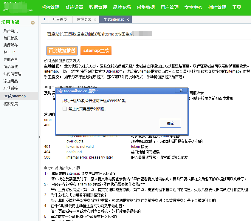Viewport: 251px width, 221px height.
Task: Close the 生成sitemap tab
Action: (x=128, y=19)
